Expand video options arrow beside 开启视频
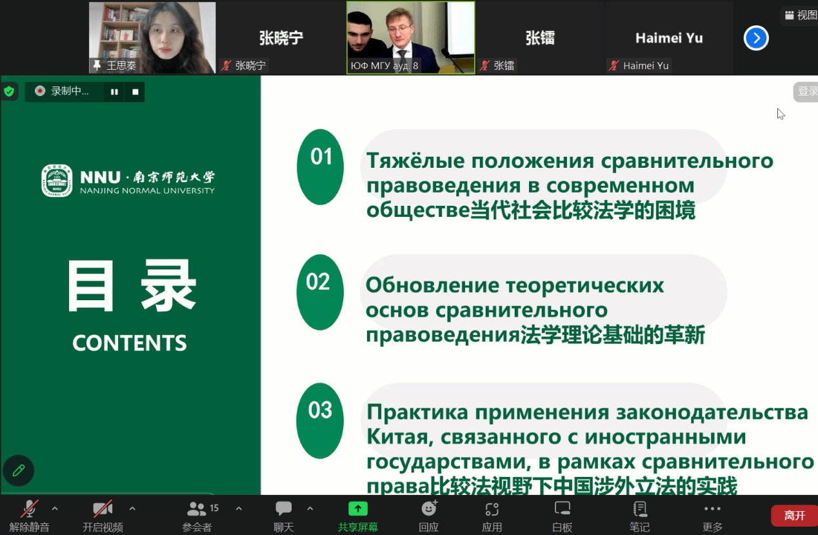The width and height of the screenshot is (818, 535). point(132,509)
